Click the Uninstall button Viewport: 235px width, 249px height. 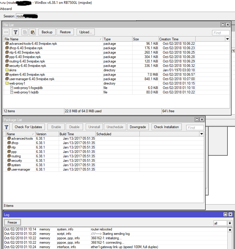(x=94, y=127)
